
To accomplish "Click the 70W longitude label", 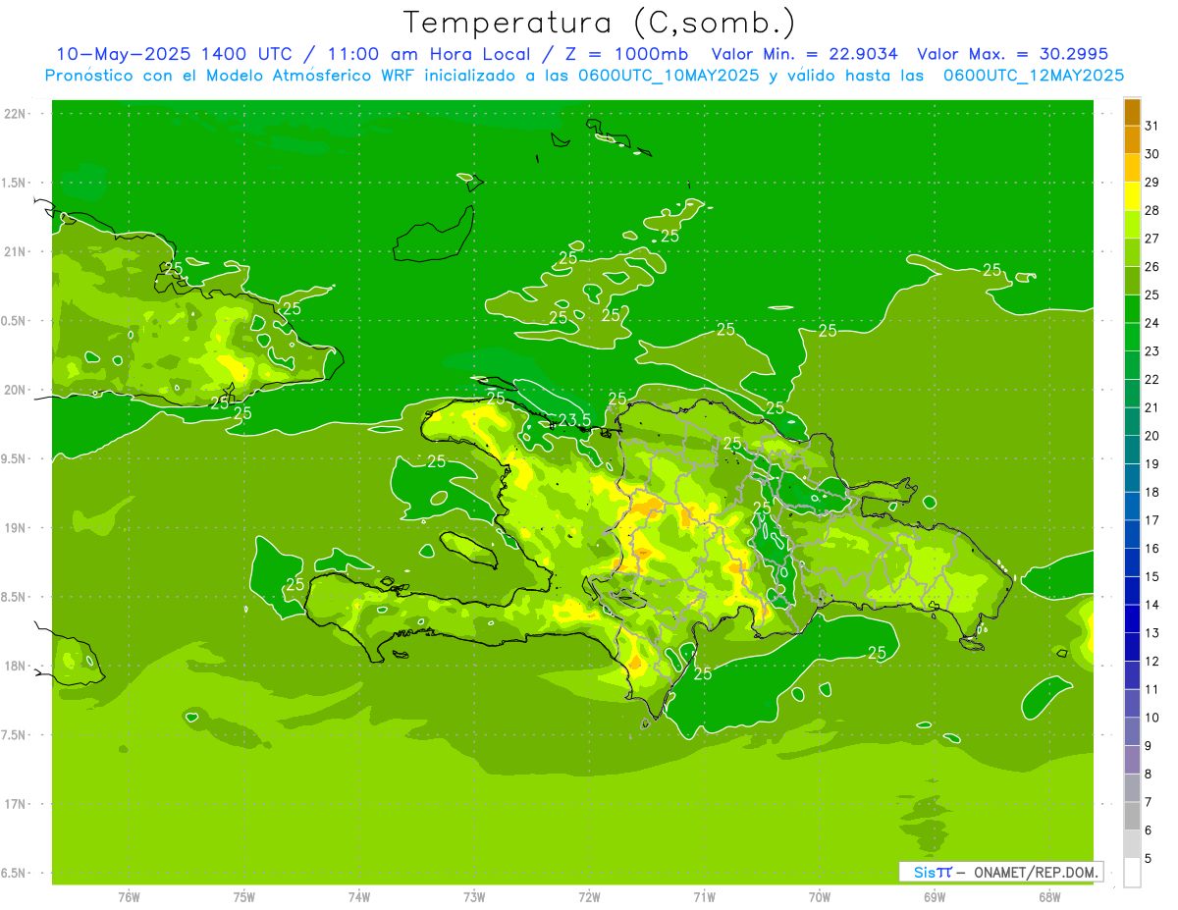I will click(x=820, y=896).
